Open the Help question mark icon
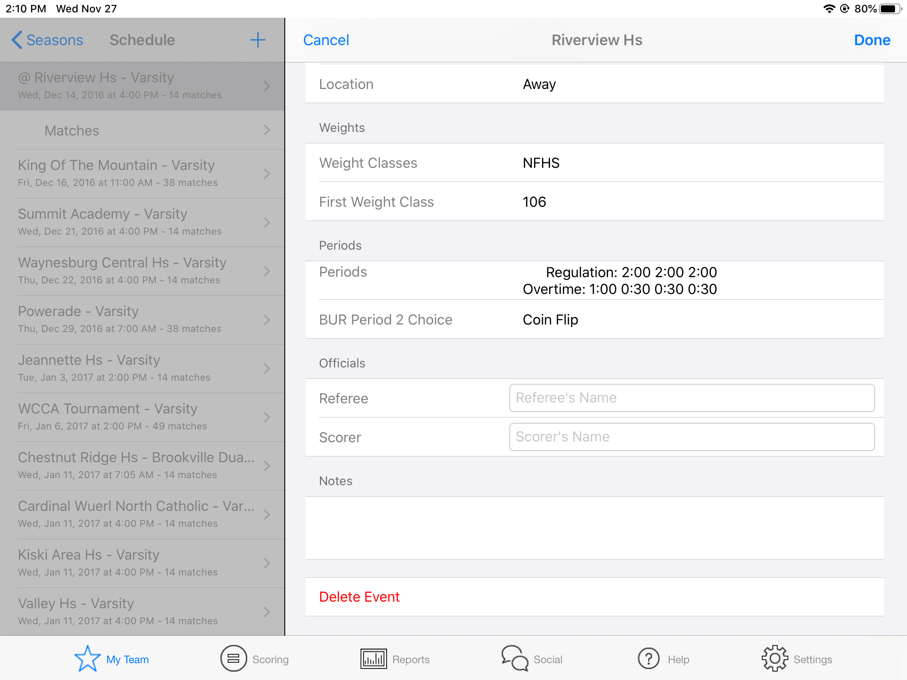Viewport: 907px width, 680px height. point(649,659)
